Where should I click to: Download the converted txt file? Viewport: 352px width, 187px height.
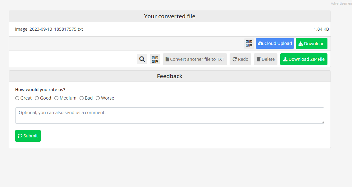pyautogui.click(x=311, y=43)
